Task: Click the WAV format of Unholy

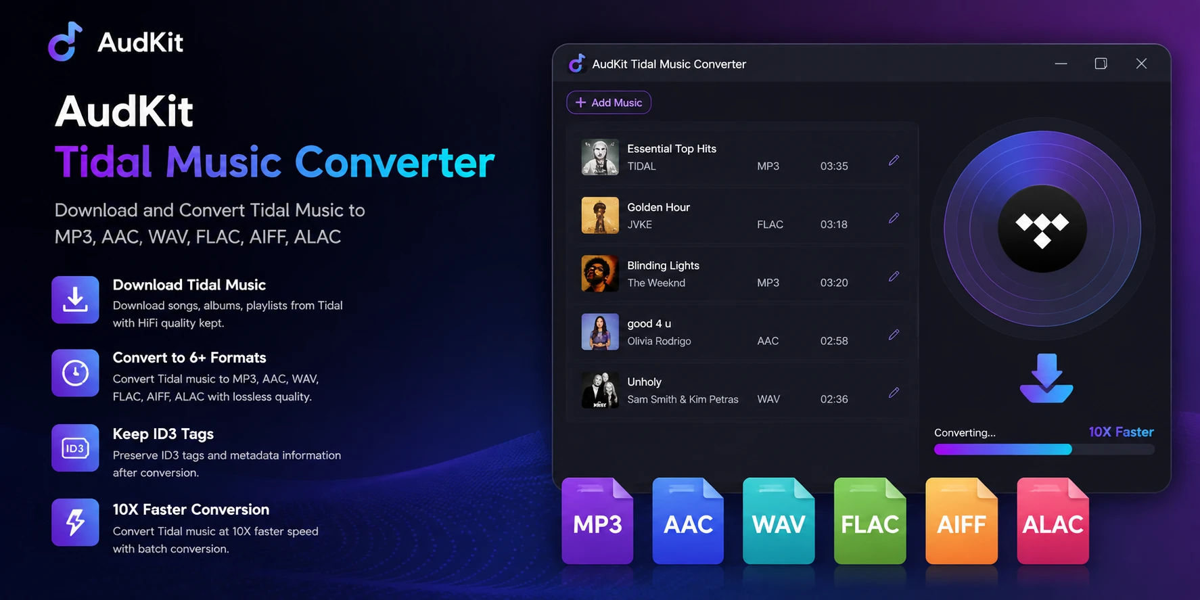Action: 768,399
